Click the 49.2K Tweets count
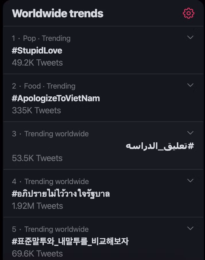The height and width of the screenshot is (260, 205). coord(37,63)
